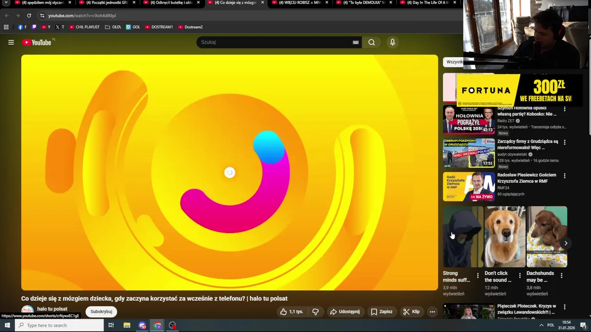Go back in browser history

tap(6, 16)
